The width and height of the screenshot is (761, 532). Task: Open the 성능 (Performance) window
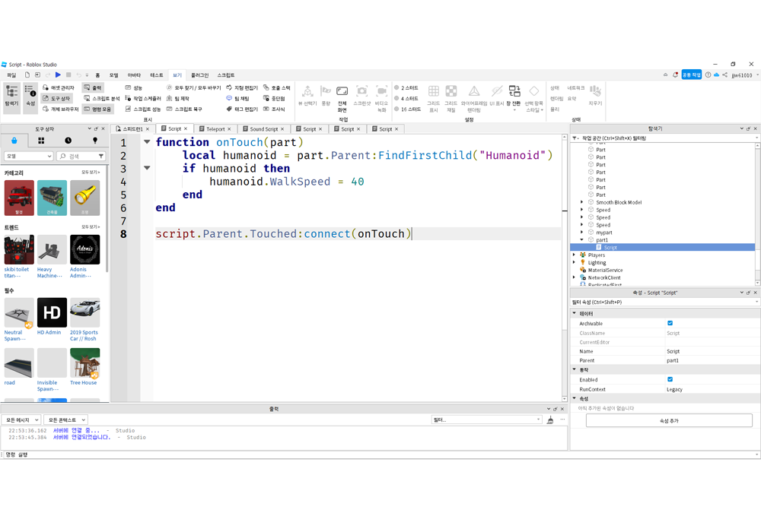(x=133, y=87)
